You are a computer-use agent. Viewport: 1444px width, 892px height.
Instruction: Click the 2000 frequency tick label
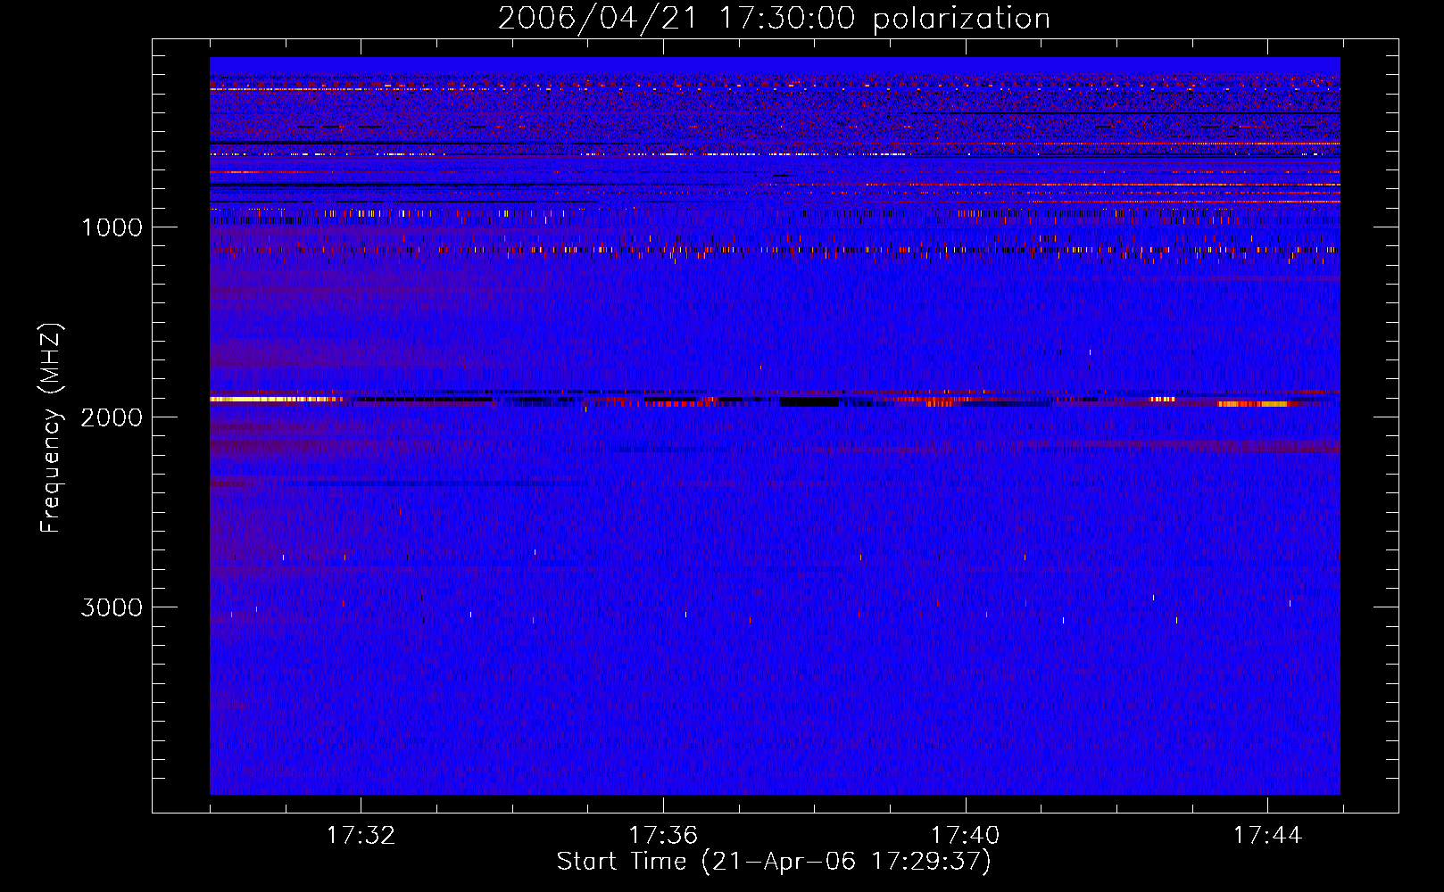112,417
